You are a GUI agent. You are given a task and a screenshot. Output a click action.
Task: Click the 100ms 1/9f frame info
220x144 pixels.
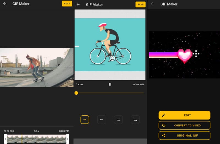138,84
